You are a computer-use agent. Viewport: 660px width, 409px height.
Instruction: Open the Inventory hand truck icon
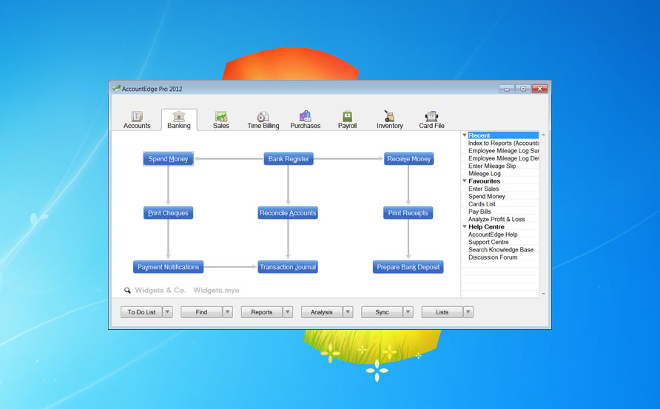click(x=389, y=116)
